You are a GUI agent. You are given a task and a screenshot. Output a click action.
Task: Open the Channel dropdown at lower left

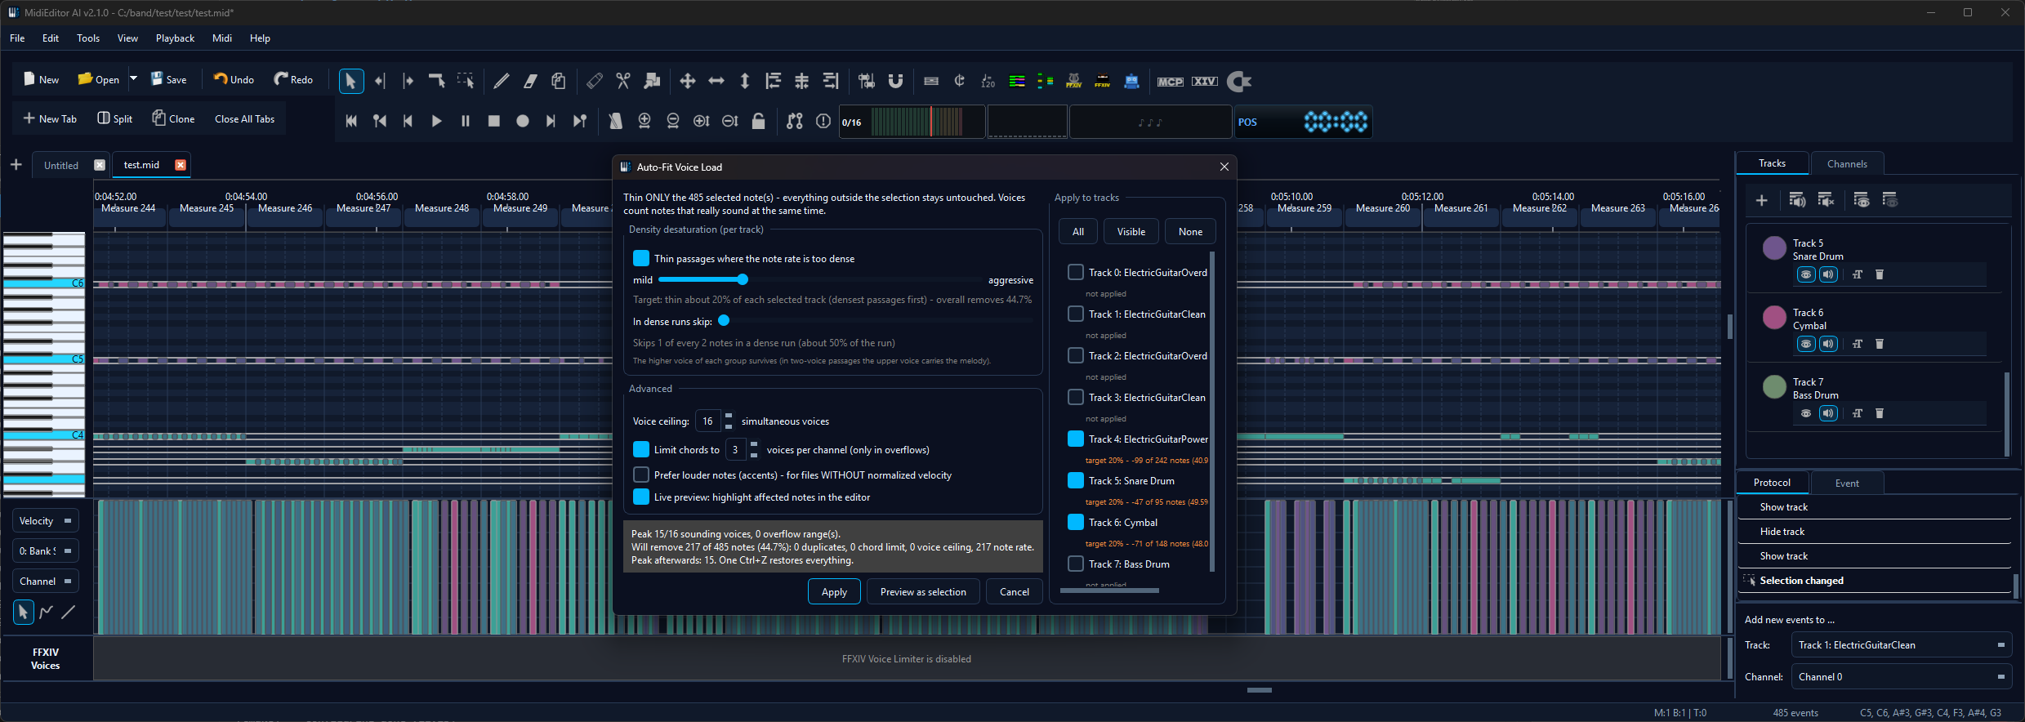point(46,581)
